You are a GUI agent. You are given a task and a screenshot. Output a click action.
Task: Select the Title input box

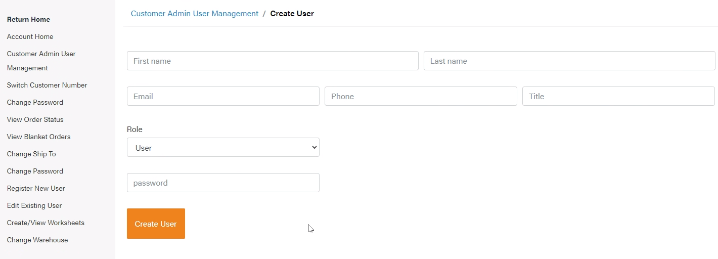tap(618, 96)
